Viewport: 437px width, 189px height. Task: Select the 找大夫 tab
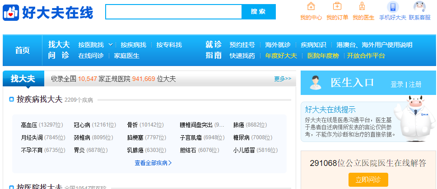23,79
